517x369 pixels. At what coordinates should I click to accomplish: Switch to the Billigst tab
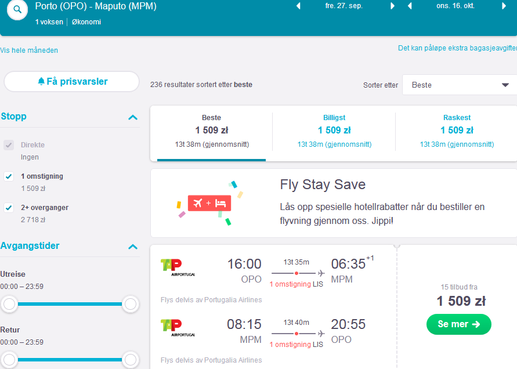334,131
